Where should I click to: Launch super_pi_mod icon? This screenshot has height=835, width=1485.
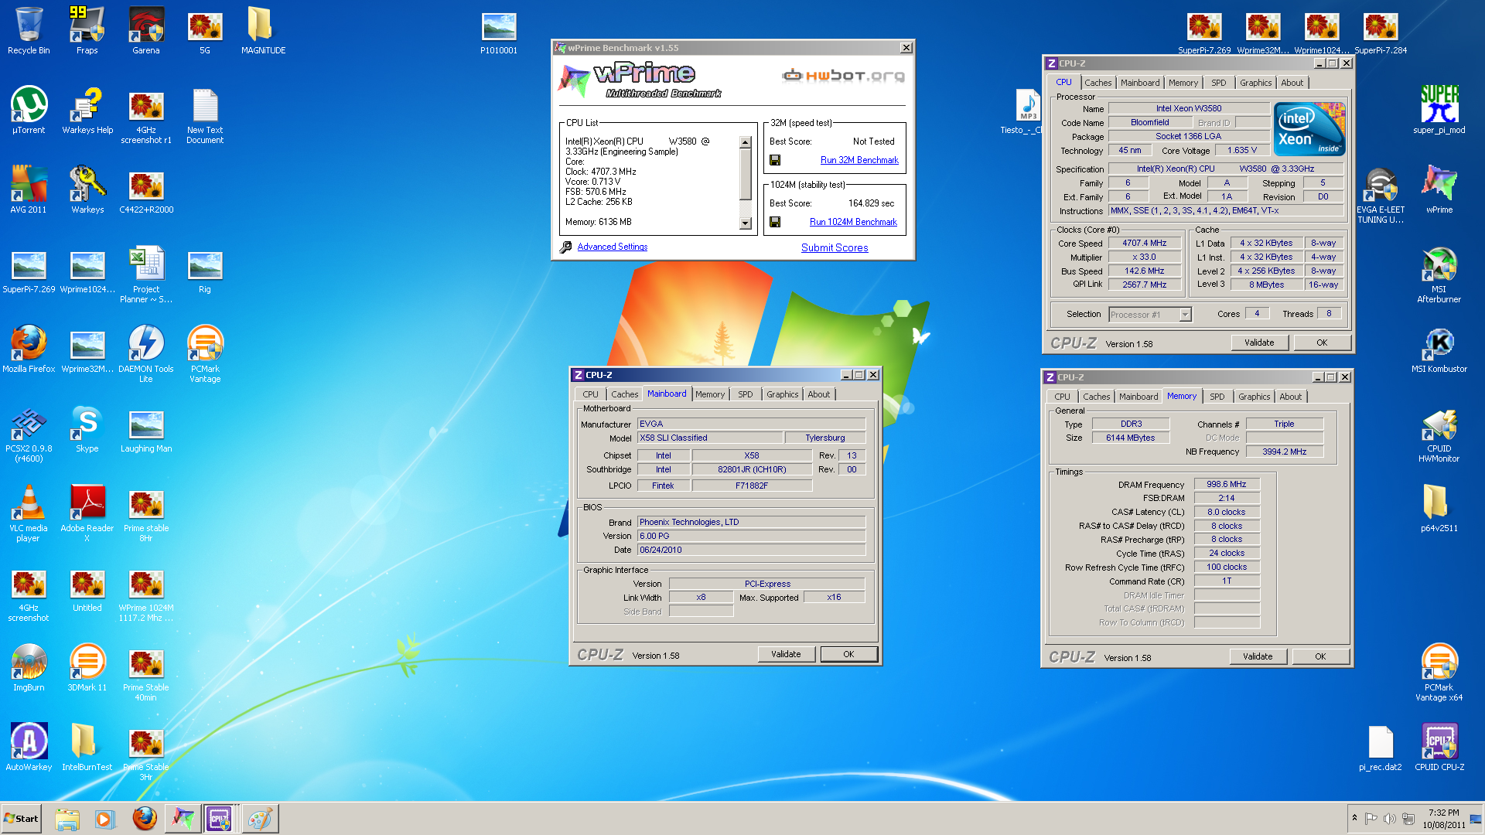(1439, 111)
